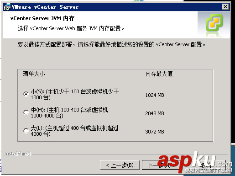Click the 清单大小 column header
This screenshot has height=176, width=235.
click(x=34, y=74)
